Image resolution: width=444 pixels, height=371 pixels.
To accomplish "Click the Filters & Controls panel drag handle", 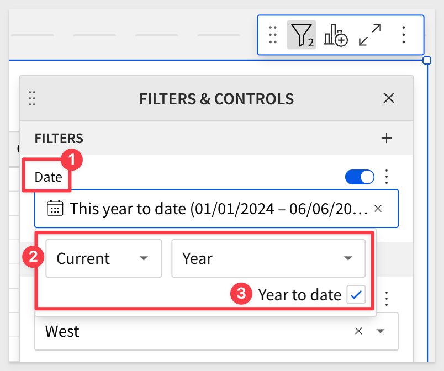I will coord(32,98).
